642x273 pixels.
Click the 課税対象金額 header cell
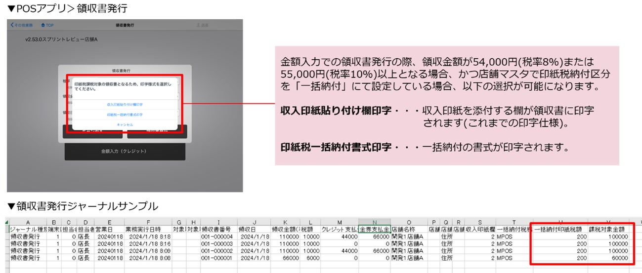click(x=608, y=230)
